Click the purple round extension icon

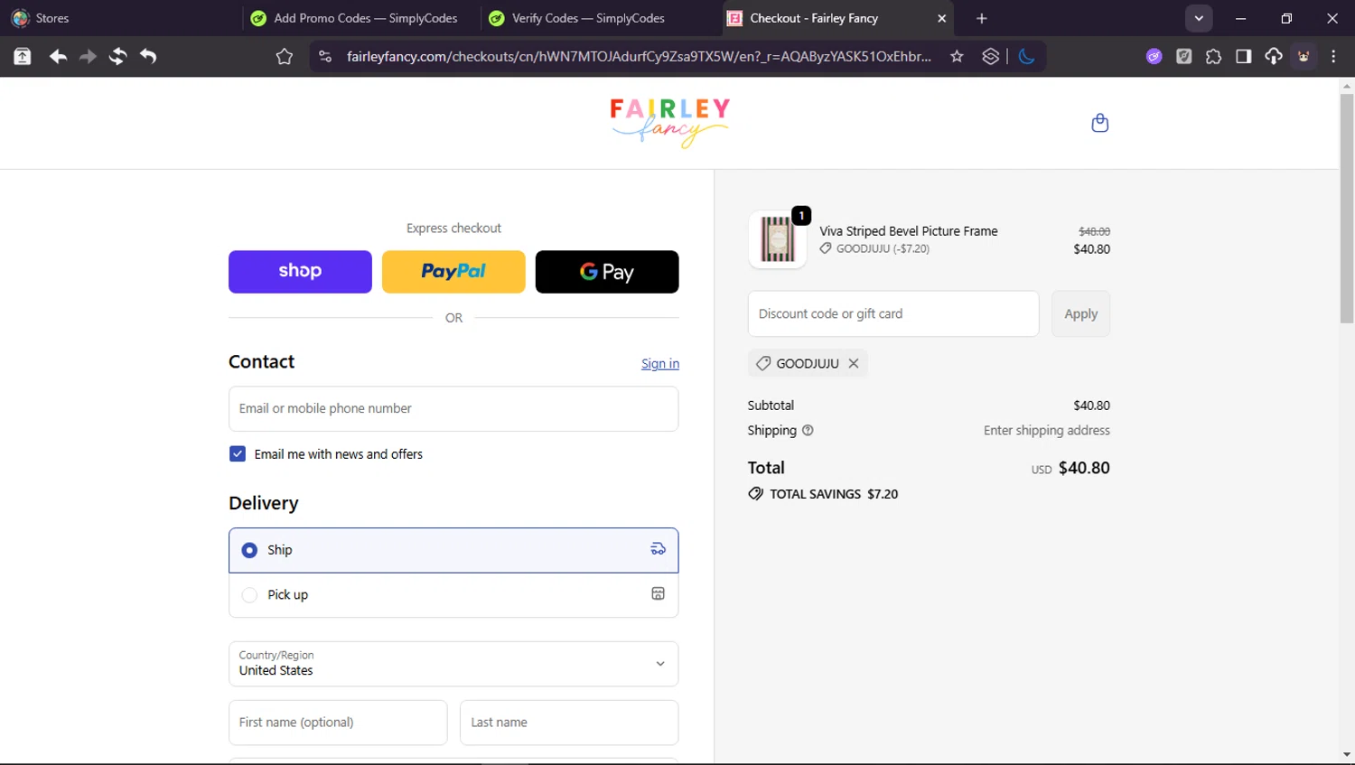pyautogui.click(x=1154, y=57)
